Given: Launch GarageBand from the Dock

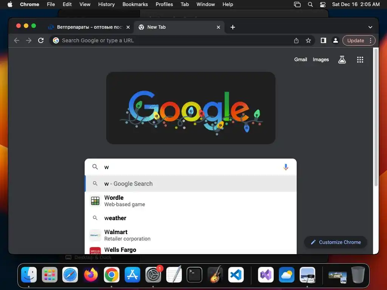Looking at the screenshot, I should (215, 275).
